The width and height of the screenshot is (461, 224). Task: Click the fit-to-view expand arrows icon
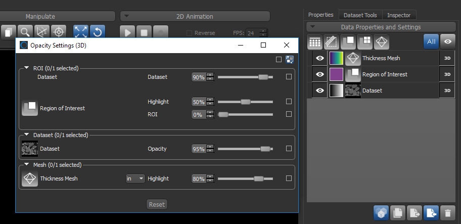(x=81, y=32)
